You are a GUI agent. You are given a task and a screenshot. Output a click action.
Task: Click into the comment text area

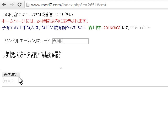point(32,60)
